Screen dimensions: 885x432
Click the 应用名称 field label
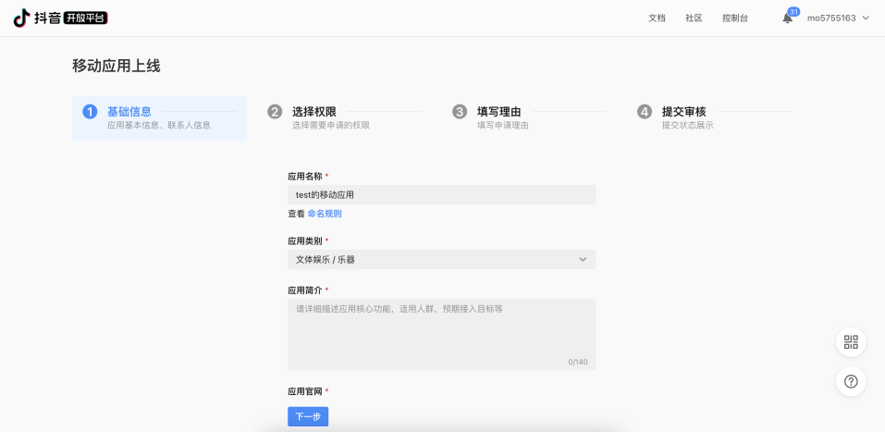(x=305, y=176)
